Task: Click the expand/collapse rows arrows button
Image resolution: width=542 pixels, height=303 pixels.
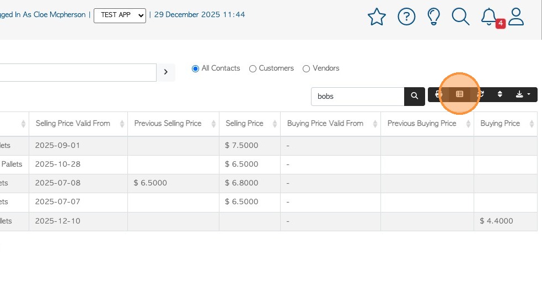Action: (500, 94)
